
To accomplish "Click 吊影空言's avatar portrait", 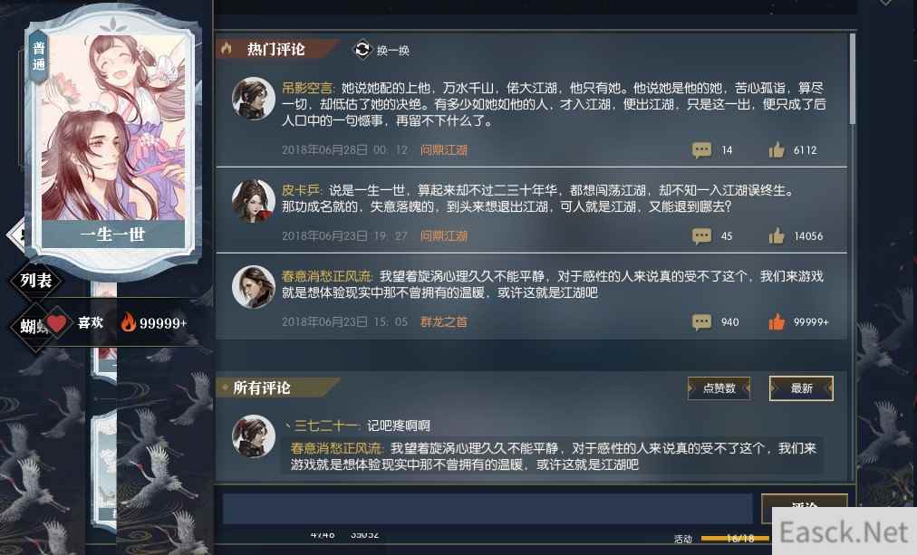I will pos(253,98).
